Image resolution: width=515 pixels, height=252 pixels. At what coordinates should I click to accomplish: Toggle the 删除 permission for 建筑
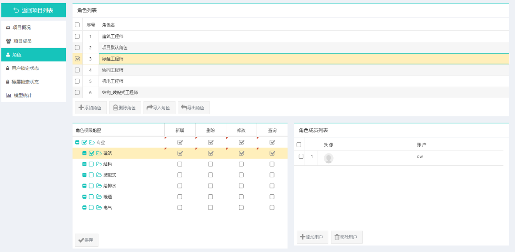click(211, 153)
